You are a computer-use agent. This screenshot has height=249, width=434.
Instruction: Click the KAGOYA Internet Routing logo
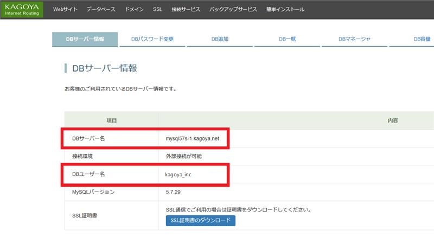click(x=22, y=10)
